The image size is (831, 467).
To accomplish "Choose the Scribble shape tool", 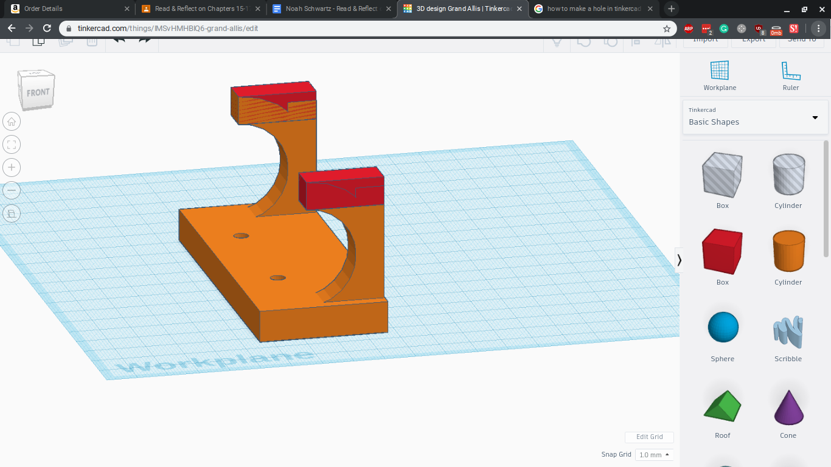I will (788, 327).
